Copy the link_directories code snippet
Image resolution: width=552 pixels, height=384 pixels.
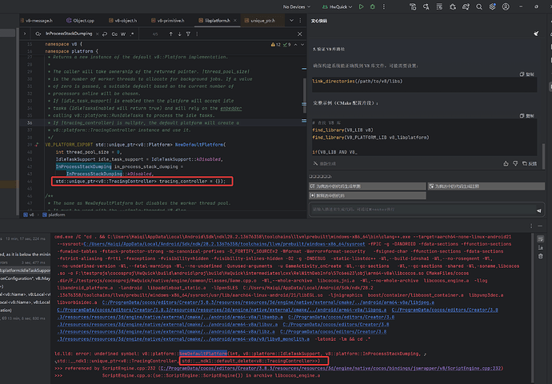click(526, 74)
